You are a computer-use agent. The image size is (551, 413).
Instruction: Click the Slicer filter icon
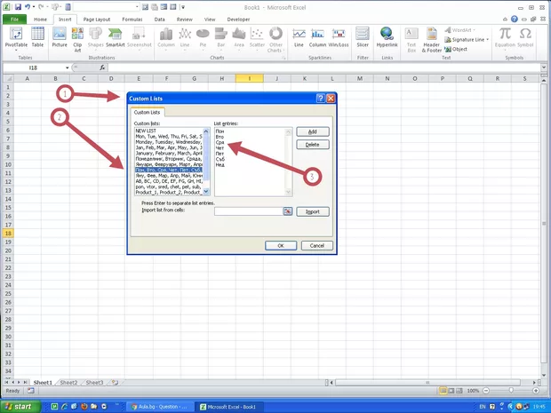(x=363, y=37)
